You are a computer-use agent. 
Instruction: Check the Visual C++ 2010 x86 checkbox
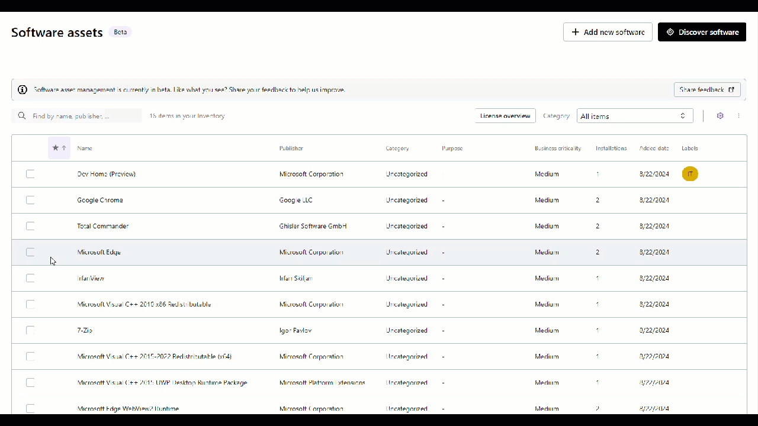pos(30,304)
